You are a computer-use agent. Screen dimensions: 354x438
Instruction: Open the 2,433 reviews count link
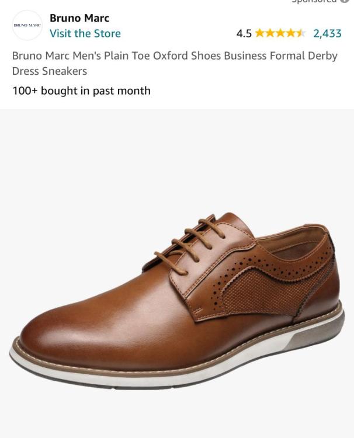point(327,33)
